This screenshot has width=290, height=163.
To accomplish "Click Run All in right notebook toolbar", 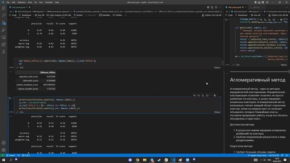I will pos(256,15).
